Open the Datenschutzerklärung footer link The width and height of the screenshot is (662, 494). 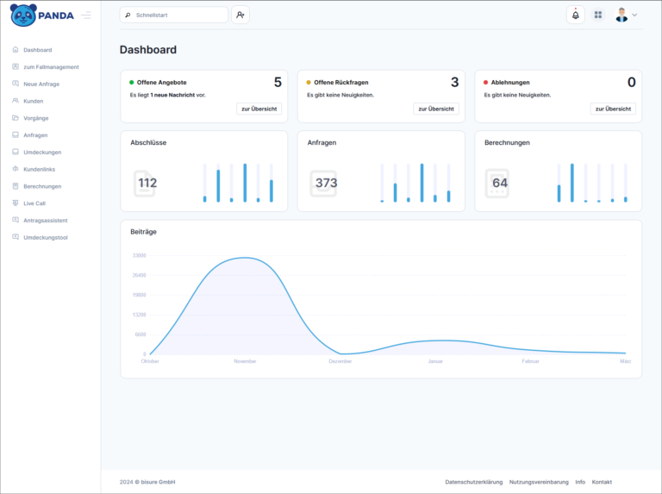click(473, 482)
